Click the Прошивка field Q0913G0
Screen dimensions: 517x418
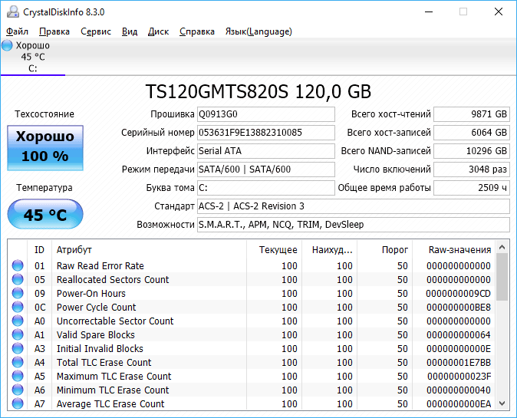266,114
